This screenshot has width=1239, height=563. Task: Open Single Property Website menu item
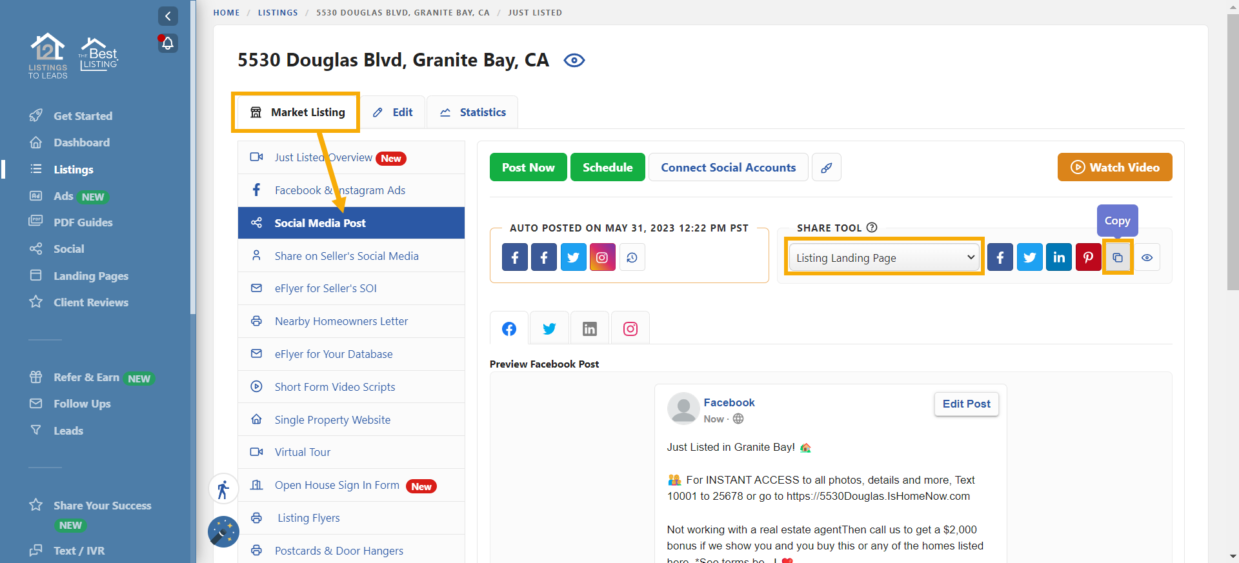coord(332,420)
